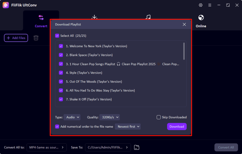Uncheck Style (Taylor's Version)

[x=61, y=73]
